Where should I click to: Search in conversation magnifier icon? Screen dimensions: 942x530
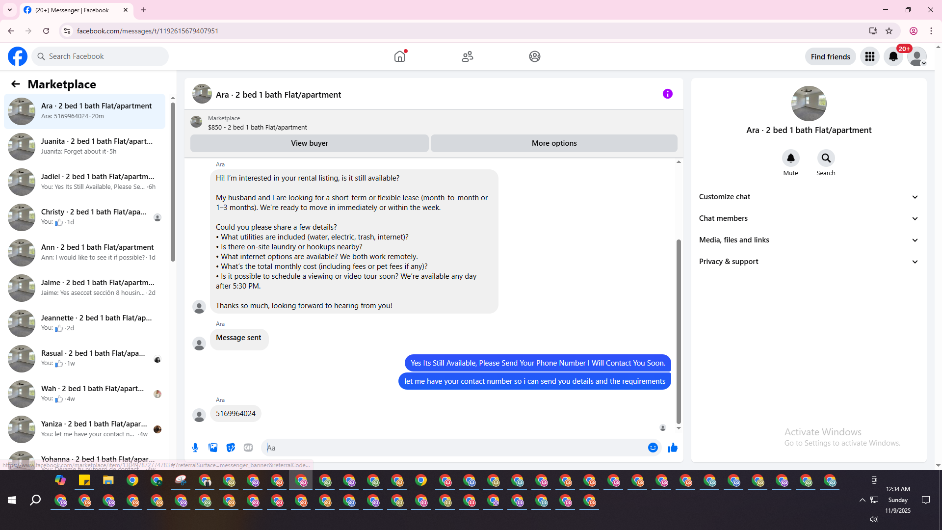pyautogui.click(x=826, y=158)
